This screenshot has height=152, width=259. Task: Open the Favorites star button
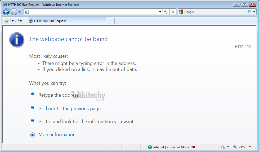coord(14,20)
